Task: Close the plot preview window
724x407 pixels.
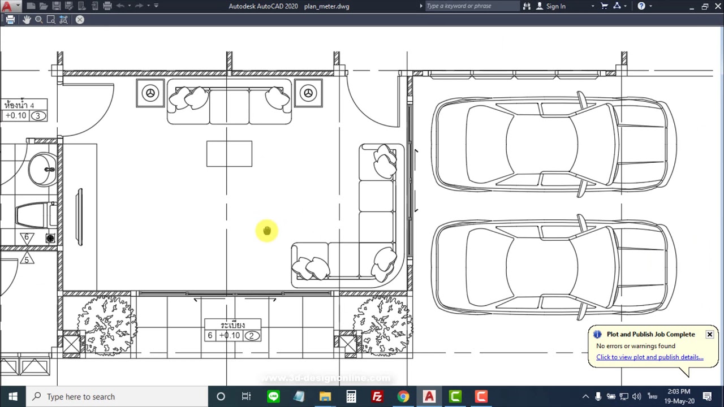Action: 80,19
